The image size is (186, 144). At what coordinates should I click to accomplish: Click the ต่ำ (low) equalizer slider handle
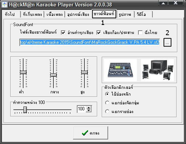[x=23, y=72]
